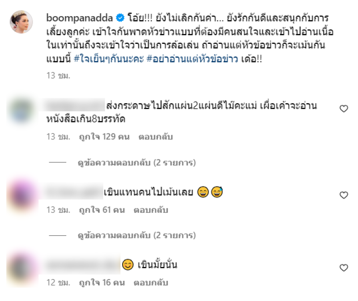
Task: Open the purple avatar of the second commenter
Action: tap(22, 196)
